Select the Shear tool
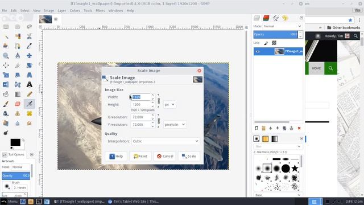The height and width of the screenshot is (205, 364). 18,75
